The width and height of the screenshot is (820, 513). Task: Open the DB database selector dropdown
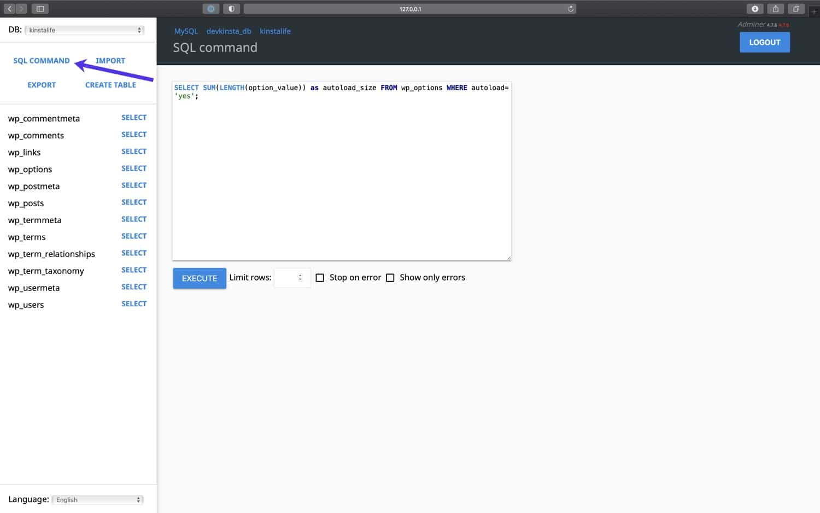point(84,30)
